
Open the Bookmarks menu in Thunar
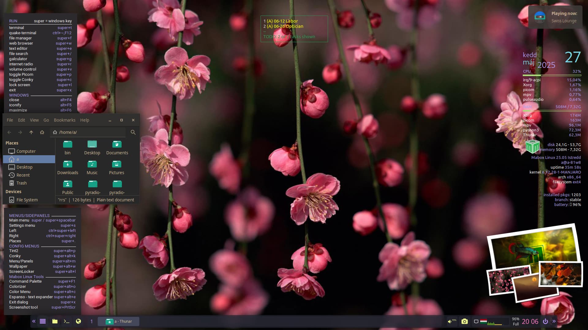[x=64, y=120]
